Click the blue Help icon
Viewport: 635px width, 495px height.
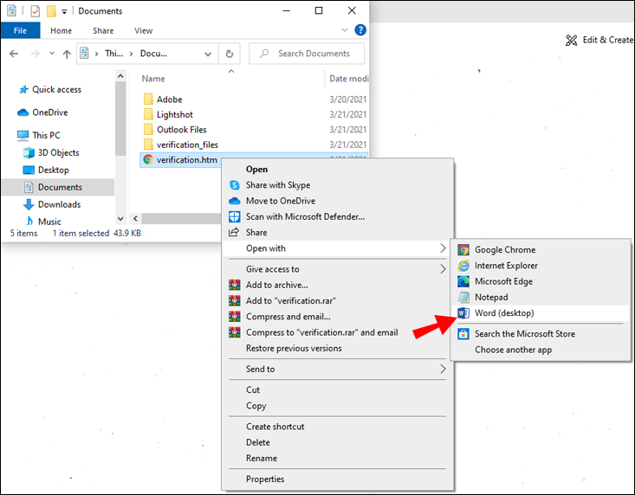360,30
